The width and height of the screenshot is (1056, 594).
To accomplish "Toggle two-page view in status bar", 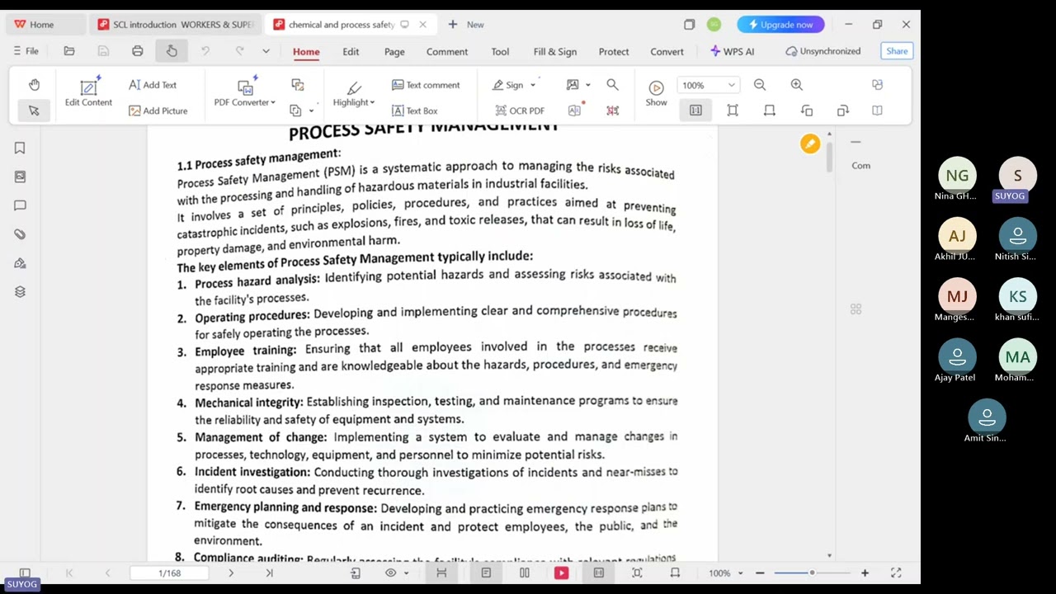I will click(524, 573).
